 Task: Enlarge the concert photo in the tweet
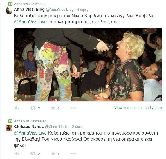tap(88, 65)
